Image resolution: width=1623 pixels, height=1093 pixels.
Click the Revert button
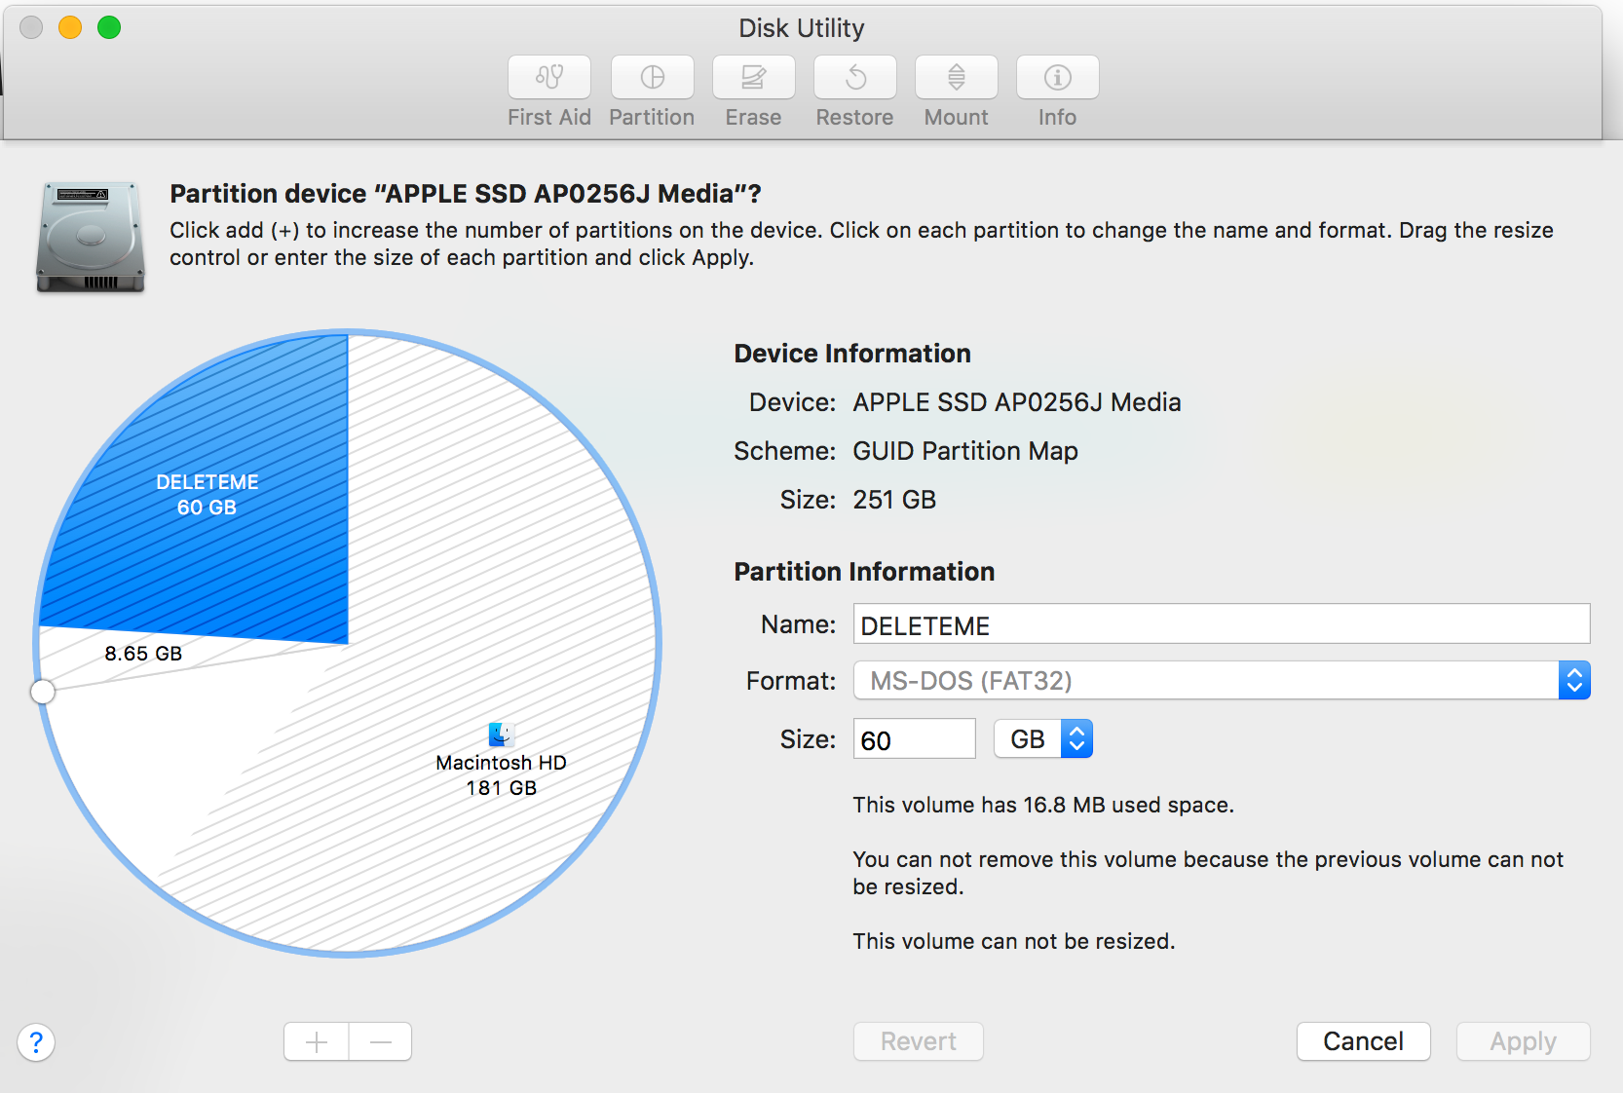pos(917,1041)
